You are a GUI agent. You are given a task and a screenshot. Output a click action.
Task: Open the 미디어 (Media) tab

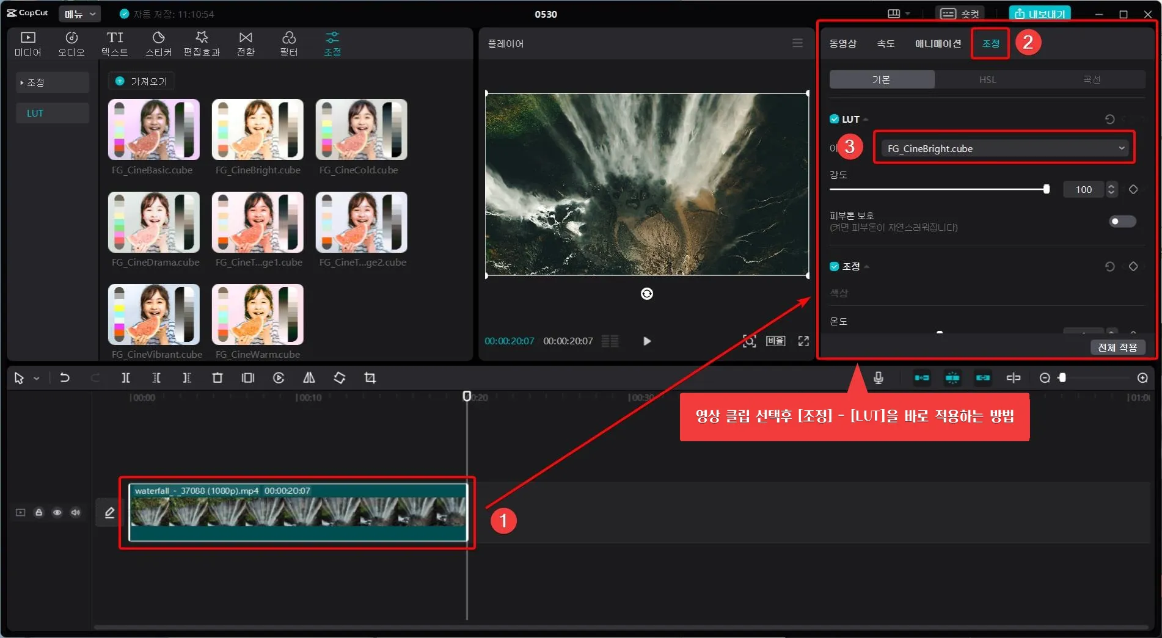pos(28,44)
